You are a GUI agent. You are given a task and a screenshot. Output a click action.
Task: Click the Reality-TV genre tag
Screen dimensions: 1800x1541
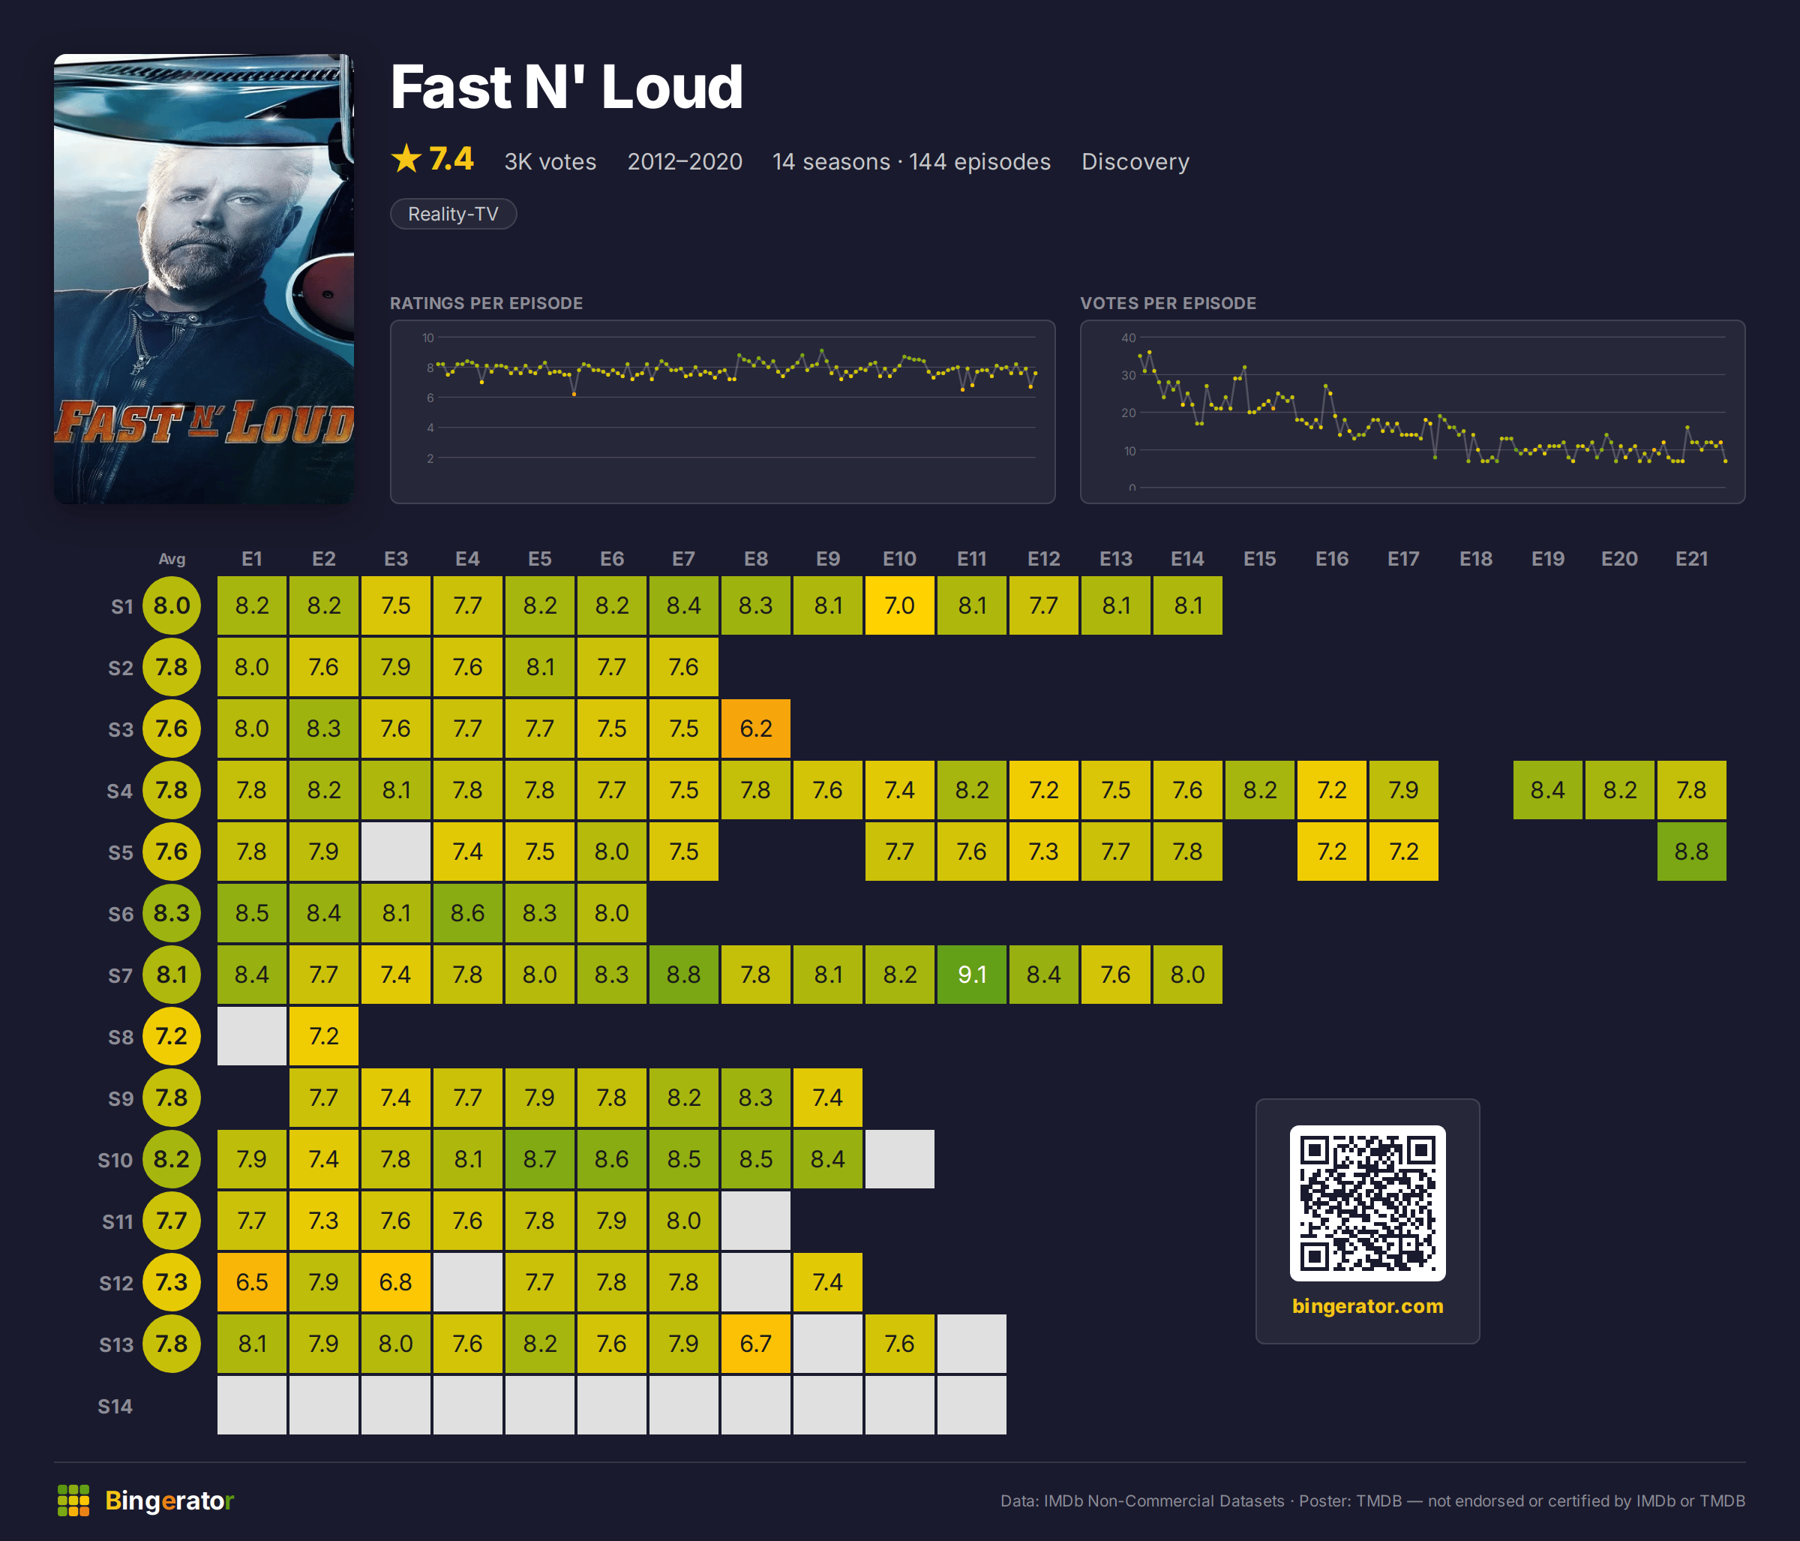coord(454,214)
